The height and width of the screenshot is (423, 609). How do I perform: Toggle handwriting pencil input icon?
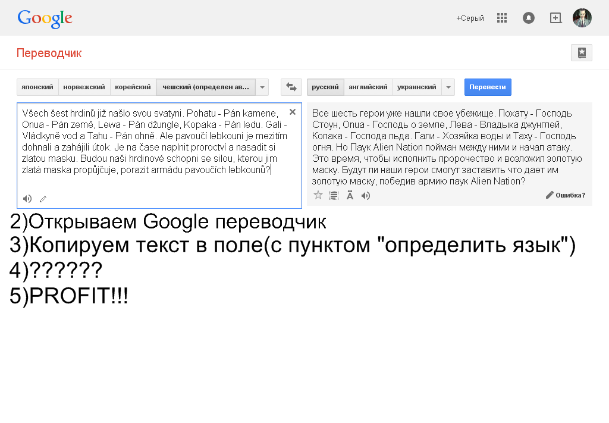(43, 199)
